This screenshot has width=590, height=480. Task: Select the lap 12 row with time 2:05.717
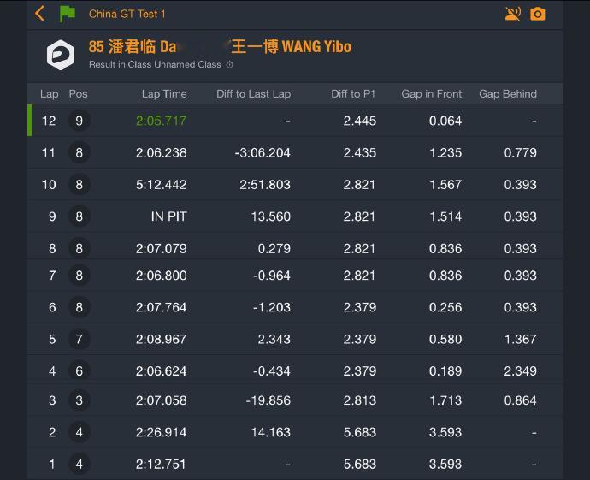[x=295, y=121]
